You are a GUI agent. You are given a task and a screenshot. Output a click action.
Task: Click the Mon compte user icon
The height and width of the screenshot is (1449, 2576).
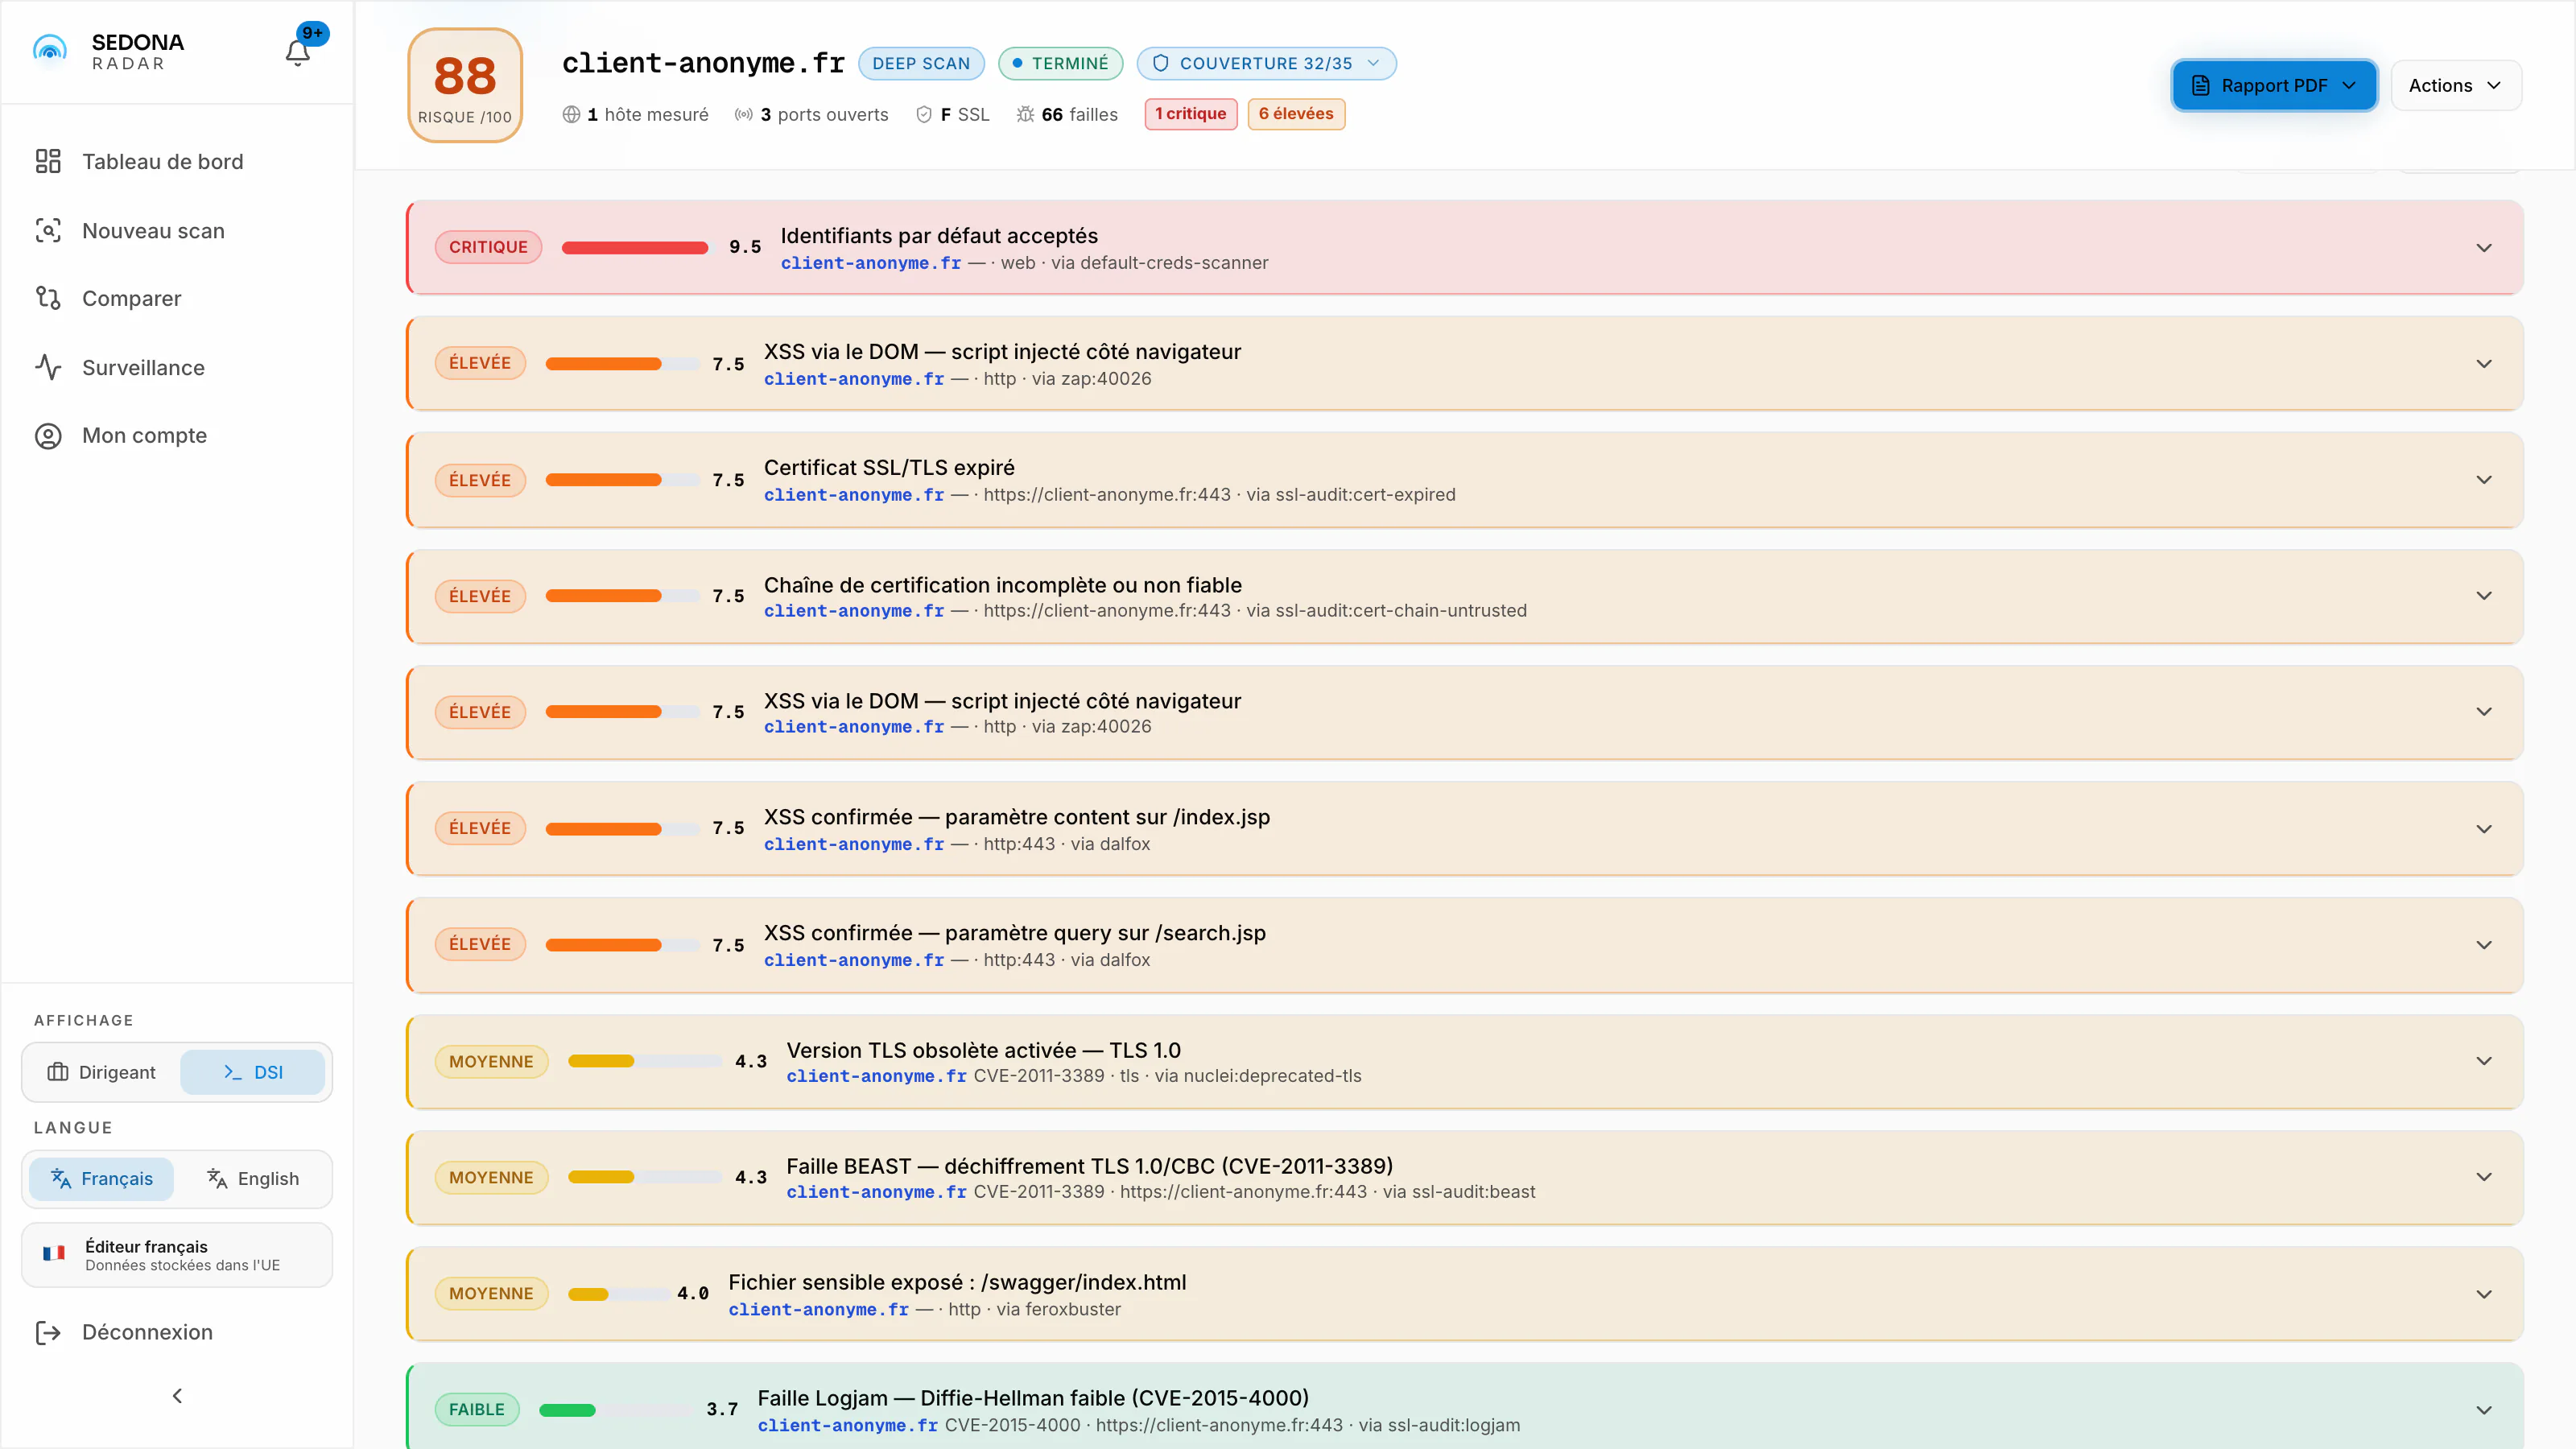click(x=48, y=436)
